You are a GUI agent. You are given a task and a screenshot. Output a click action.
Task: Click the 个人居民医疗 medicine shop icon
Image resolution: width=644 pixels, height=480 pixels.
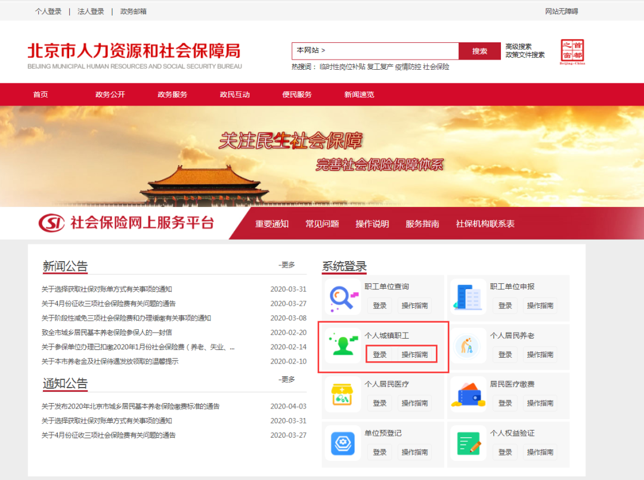point(343,395)
